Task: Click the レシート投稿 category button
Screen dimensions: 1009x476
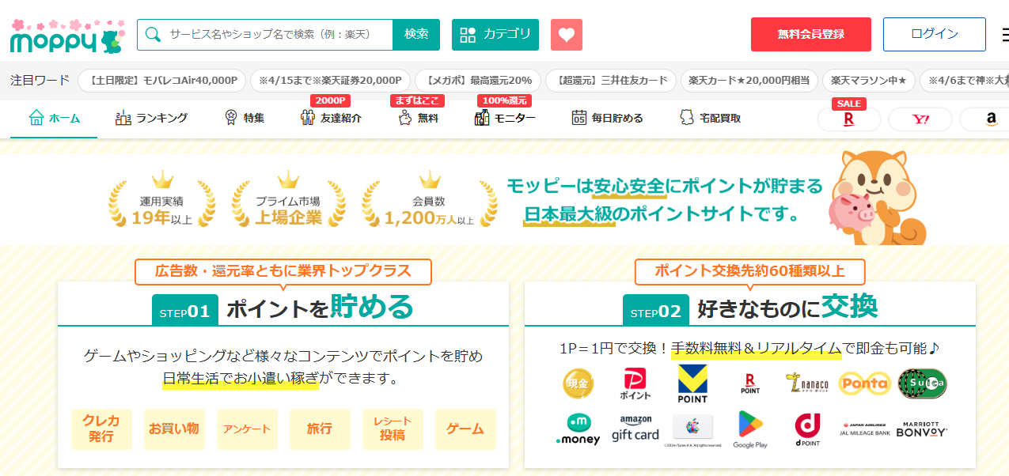Action: click(x=393, y=429)
